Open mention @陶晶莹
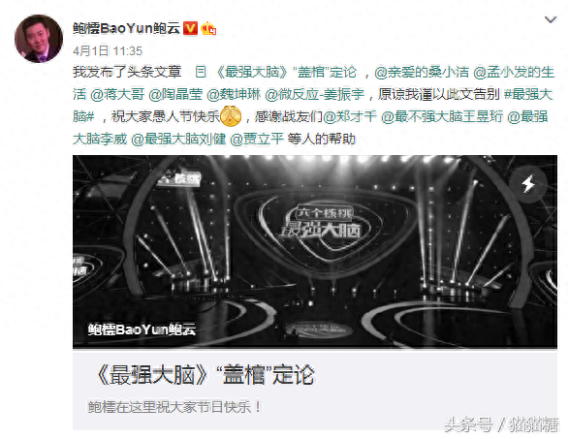The width and height of the screenshot is (569, 439). point(175,94)
